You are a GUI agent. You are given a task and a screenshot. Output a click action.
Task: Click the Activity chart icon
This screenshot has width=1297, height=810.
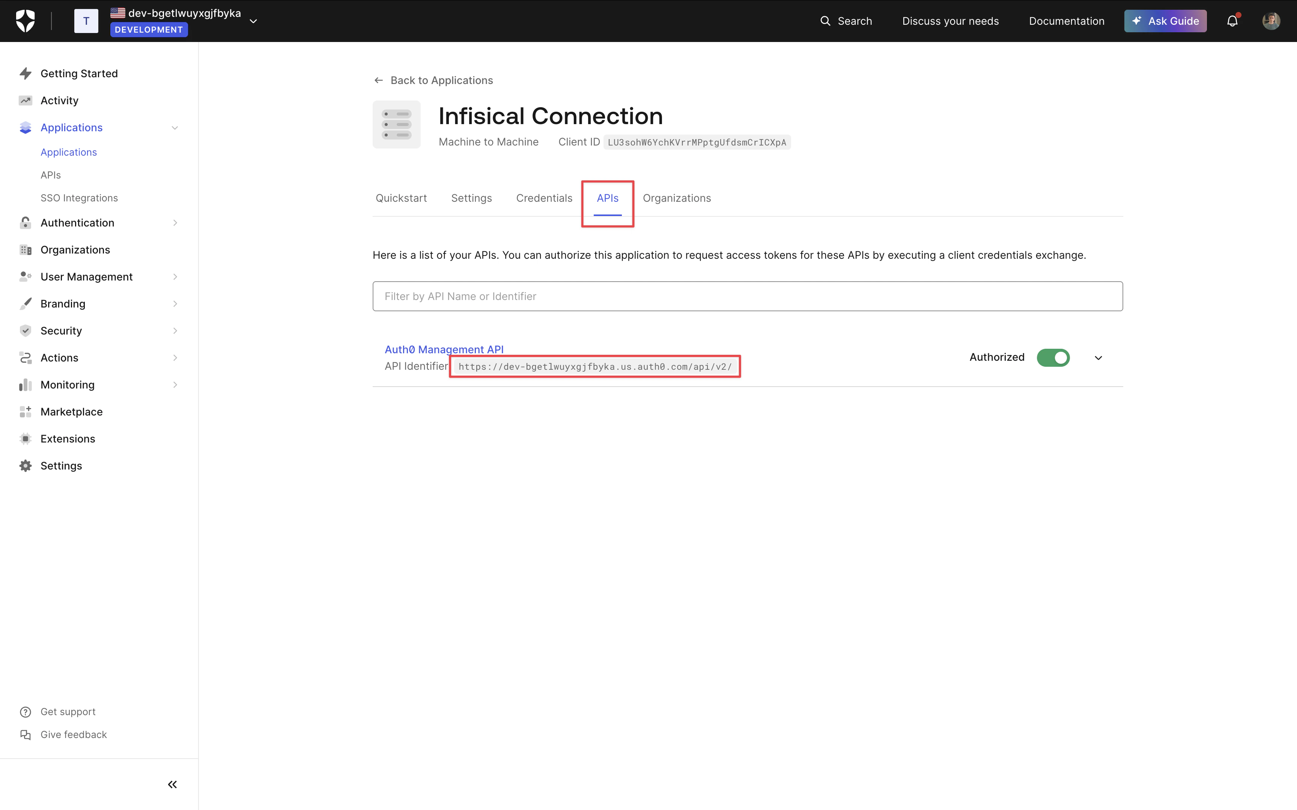(25, 100)
